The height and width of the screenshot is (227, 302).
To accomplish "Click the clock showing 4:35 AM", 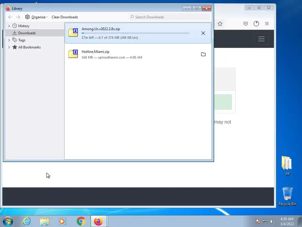I will [287, 221].
